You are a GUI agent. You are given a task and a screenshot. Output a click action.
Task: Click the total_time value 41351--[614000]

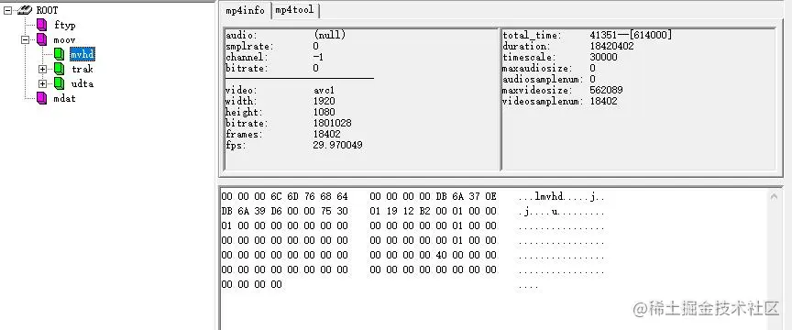pyautogui.click(x=631, y=35)
